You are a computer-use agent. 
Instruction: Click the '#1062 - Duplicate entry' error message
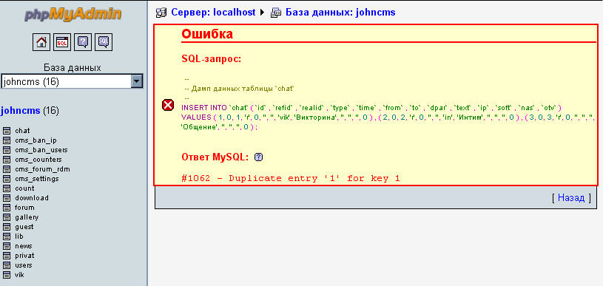290,178
